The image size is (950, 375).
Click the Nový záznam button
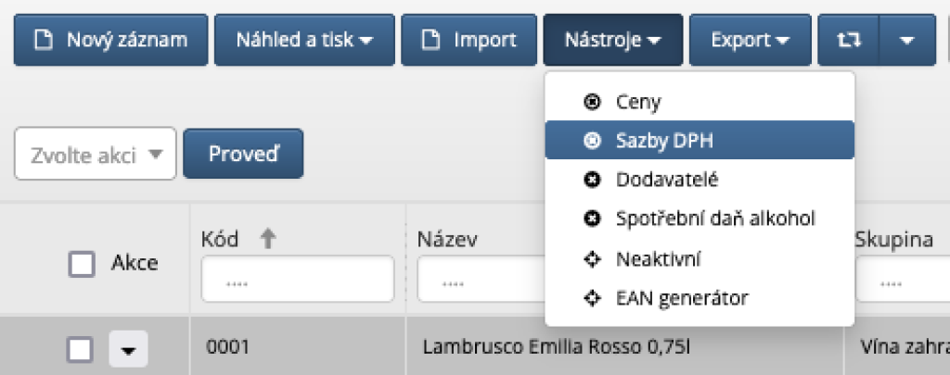(110, 40)
